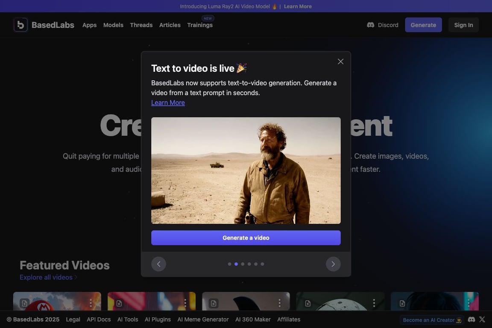
Task: Open Affiliates footer link
Action: (289, 319)
